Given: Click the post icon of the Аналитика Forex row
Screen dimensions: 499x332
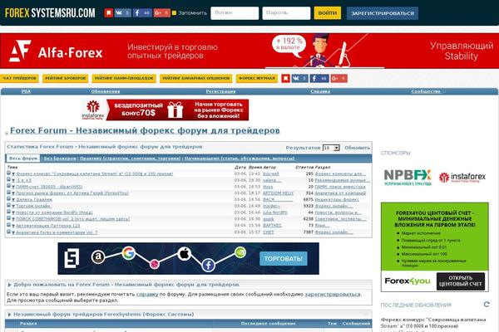Looking at the screenshot, I should tap(8, 232).
